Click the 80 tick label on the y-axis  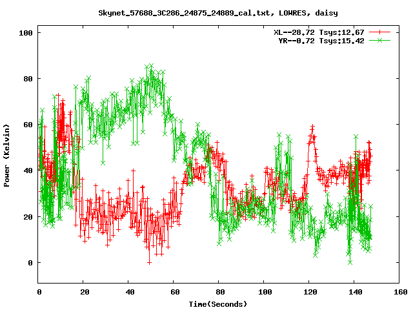click(x=28, y=79)
